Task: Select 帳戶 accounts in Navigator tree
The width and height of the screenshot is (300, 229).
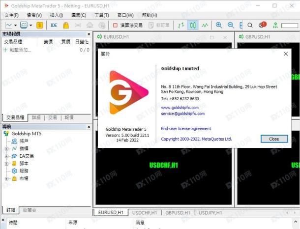Action: tap(24, 141)
